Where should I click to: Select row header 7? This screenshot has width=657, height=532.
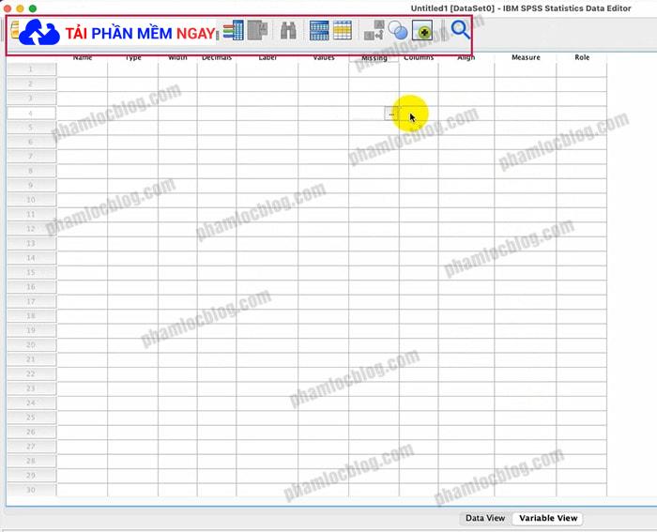31,157
